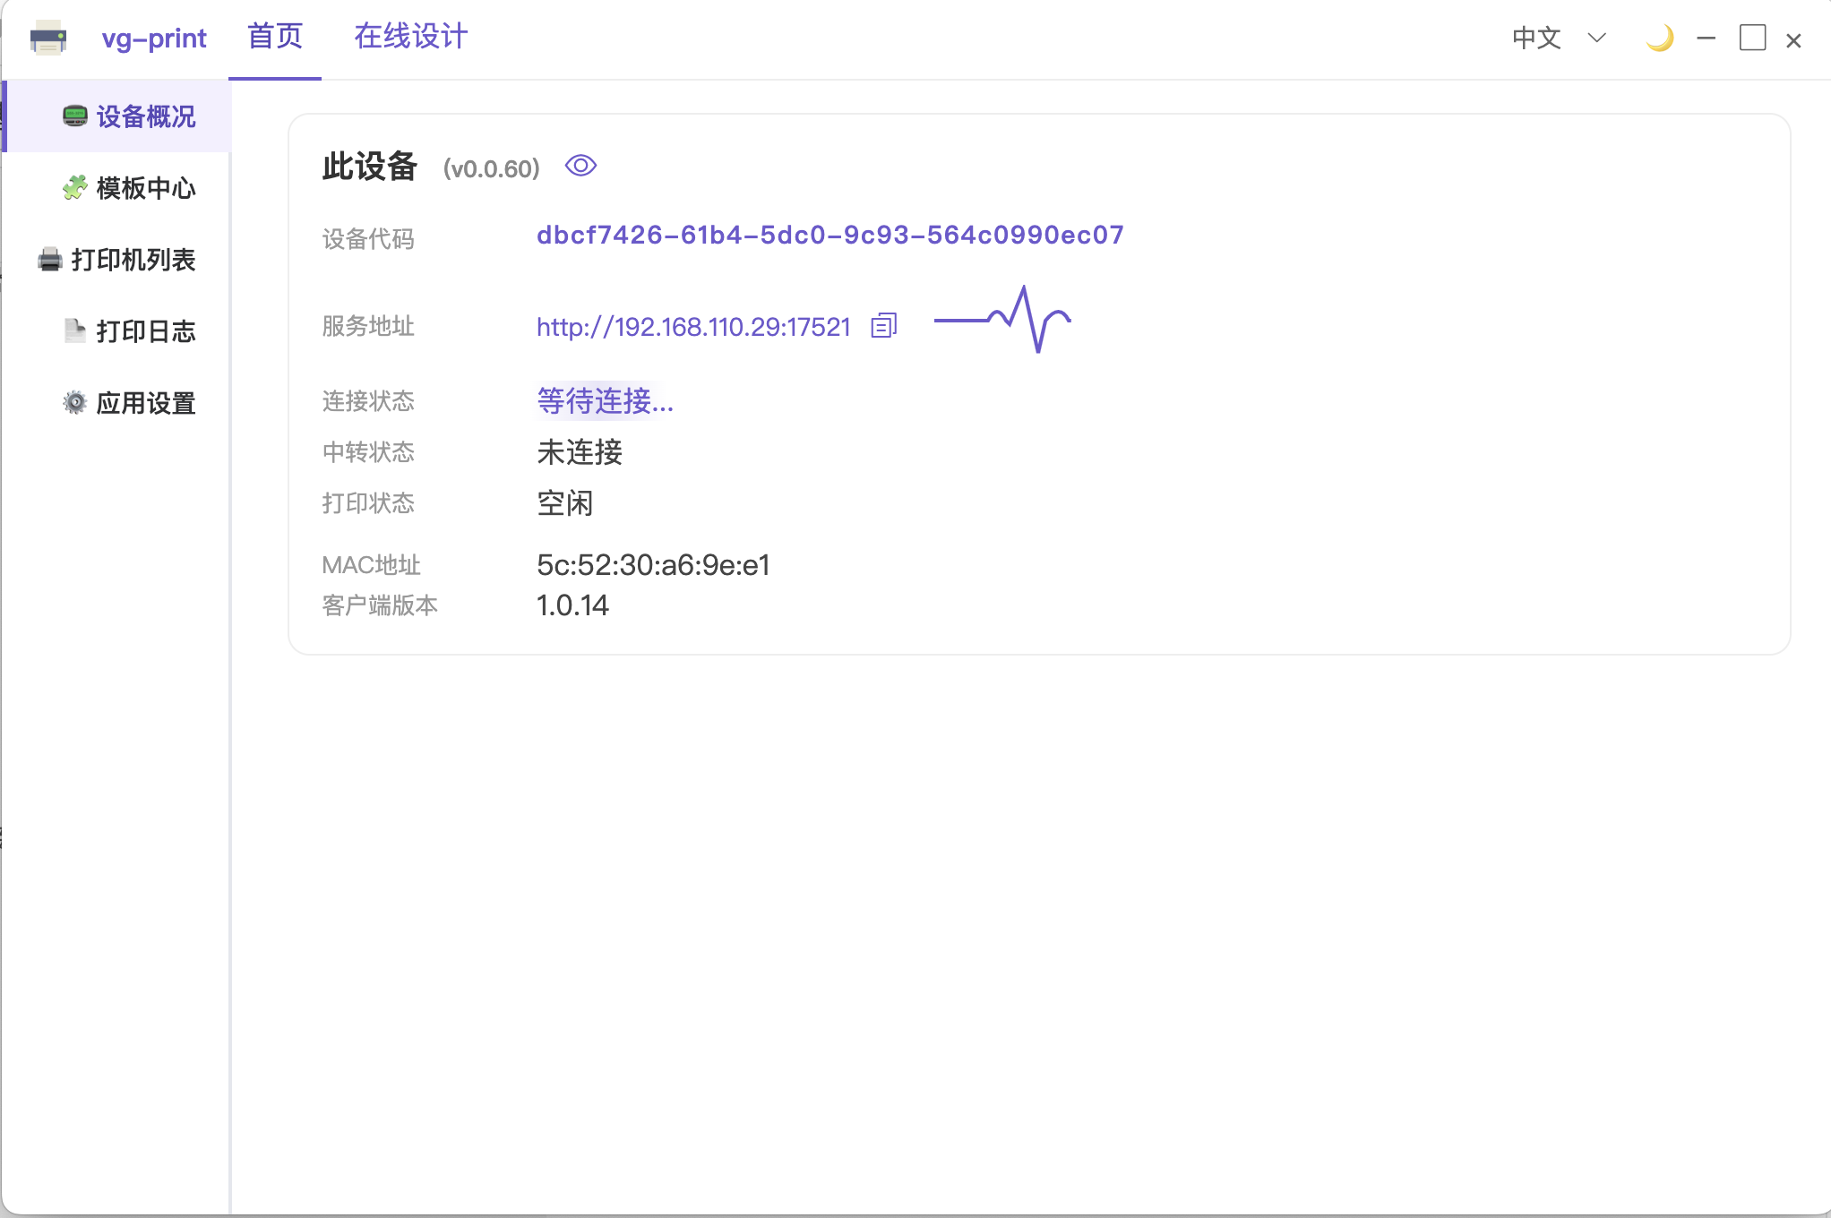Show hidden info via eye toggle beside v0.0.60

(x=580, y=165)
